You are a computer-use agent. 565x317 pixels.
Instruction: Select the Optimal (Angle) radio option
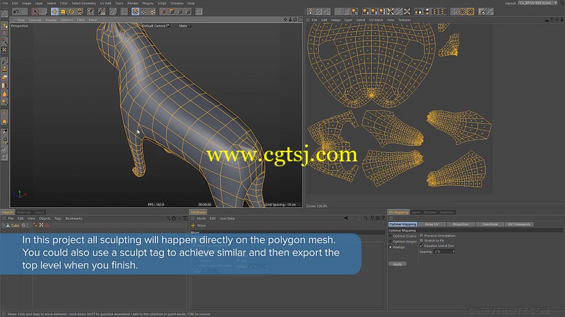coord(391,242)
